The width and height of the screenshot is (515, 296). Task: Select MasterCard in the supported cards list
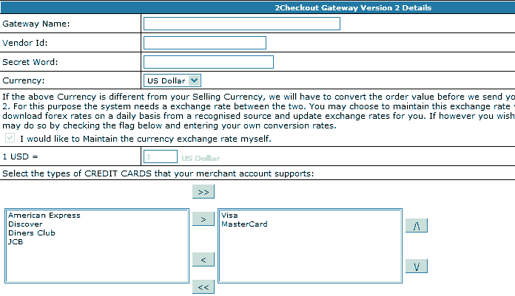click(244, 224)
